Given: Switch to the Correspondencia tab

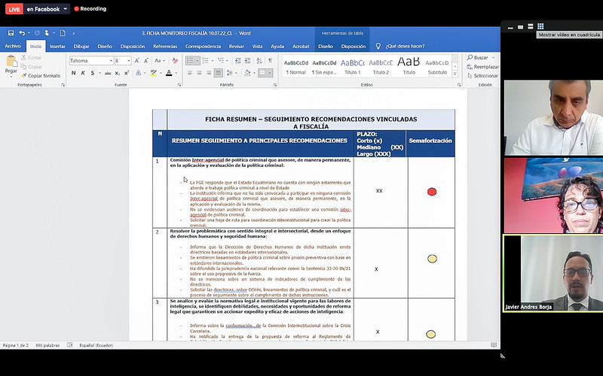Looking at the screenshot, I should 203,46.
